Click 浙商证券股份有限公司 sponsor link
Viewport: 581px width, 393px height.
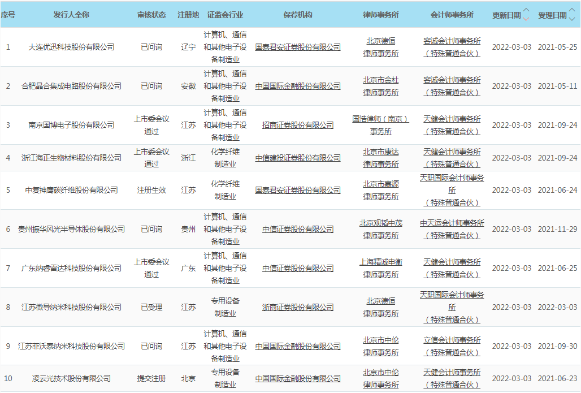coord(298,307)
